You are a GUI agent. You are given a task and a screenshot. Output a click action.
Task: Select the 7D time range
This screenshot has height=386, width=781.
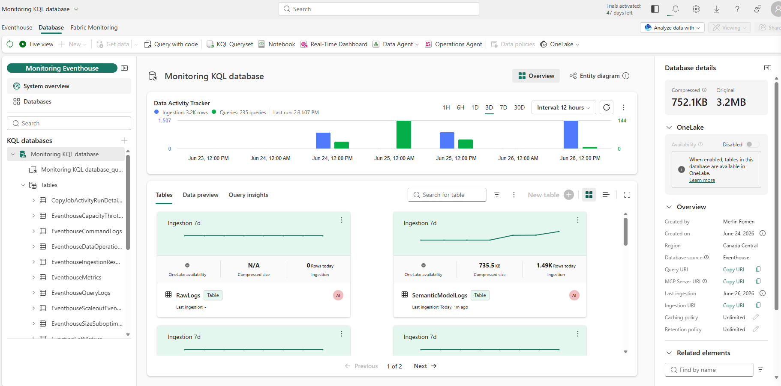[x=504, y=107]
